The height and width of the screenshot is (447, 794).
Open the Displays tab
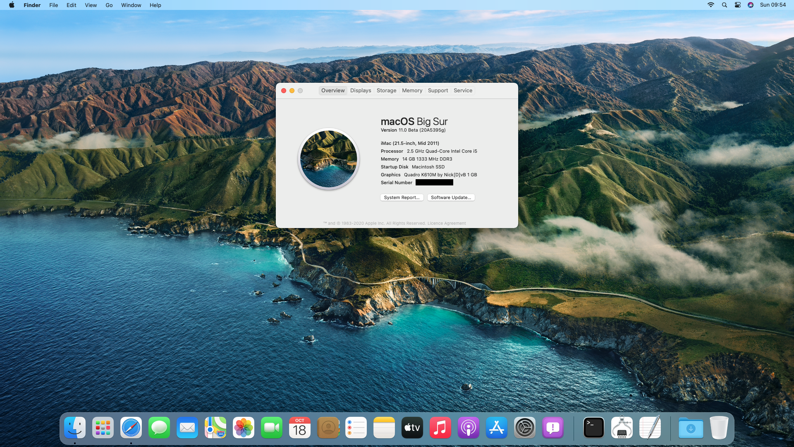click(x=361, y=90)
